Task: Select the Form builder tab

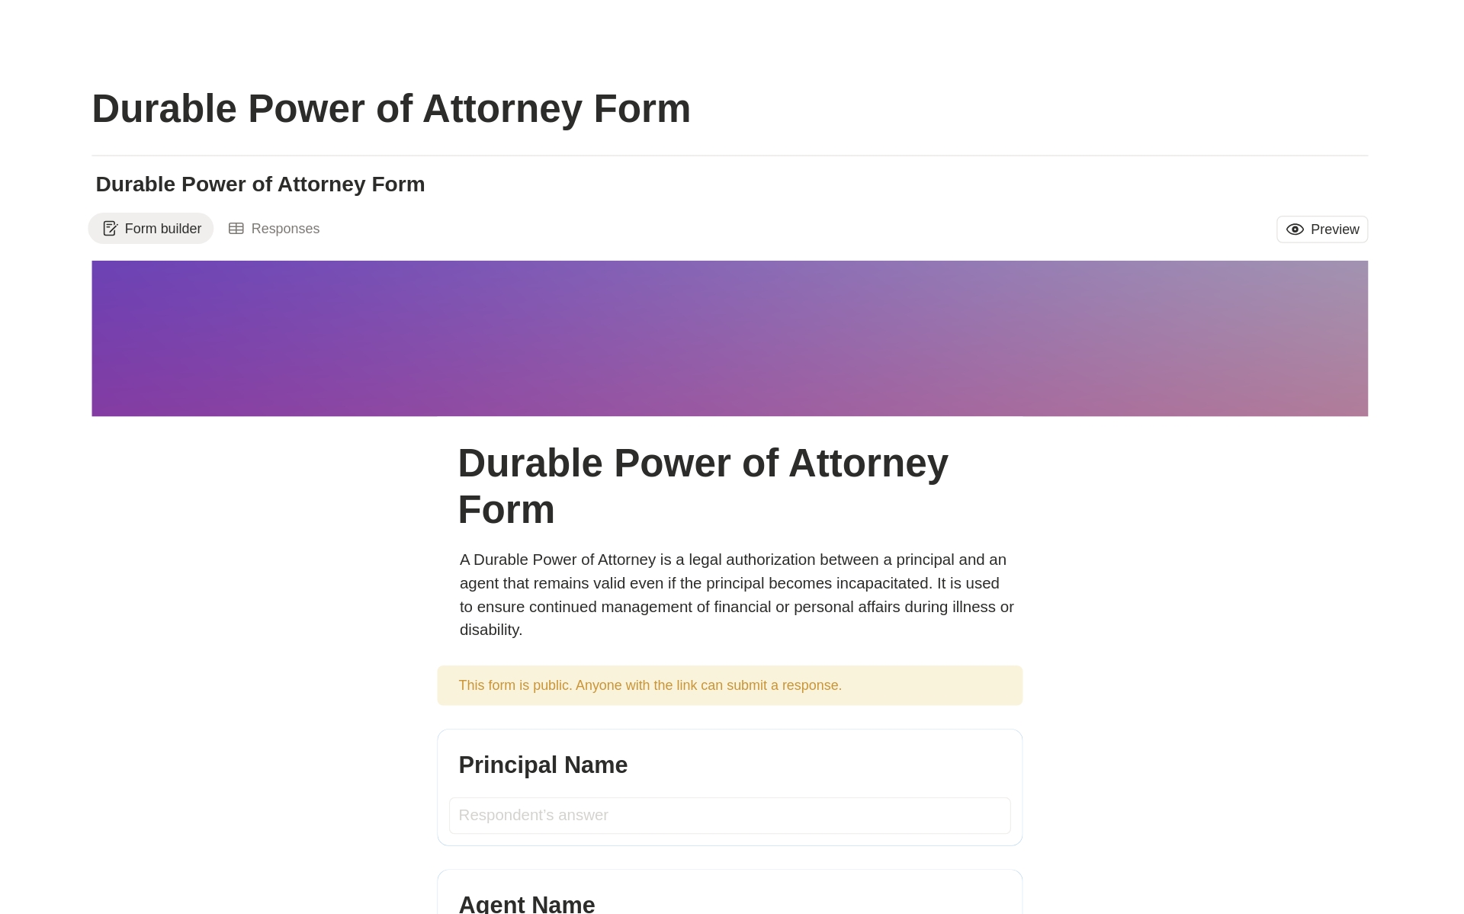Action: click(x=150, y=228)
